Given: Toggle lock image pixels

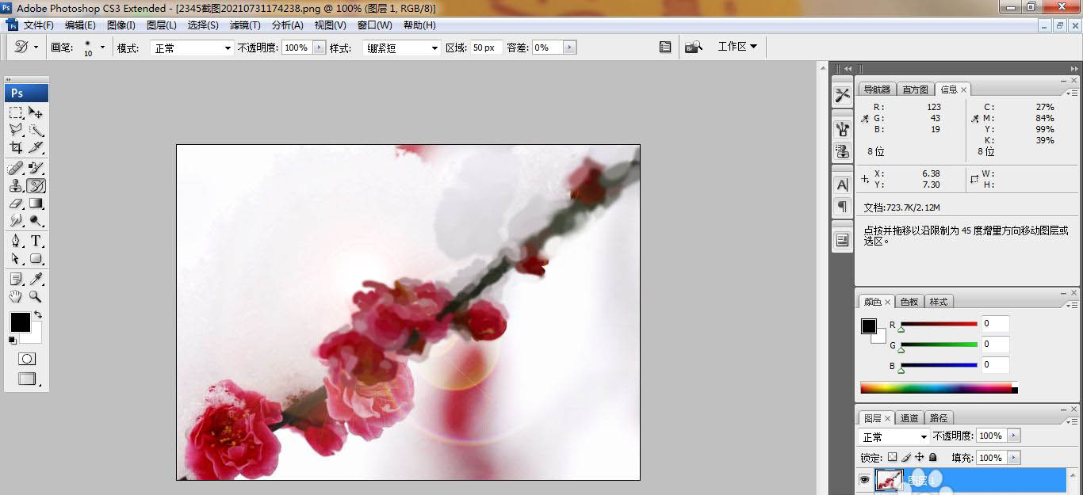Looking at the screenshot, I should [906, 457].
